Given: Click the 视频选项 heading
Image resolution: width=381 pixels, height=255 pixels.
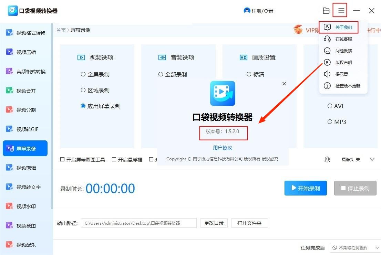Looking at the screenshot, I should point(102,57).
